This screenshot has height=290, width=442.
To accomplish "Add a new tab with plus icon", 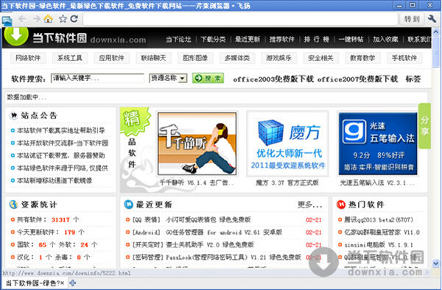I will pos(73,283).
